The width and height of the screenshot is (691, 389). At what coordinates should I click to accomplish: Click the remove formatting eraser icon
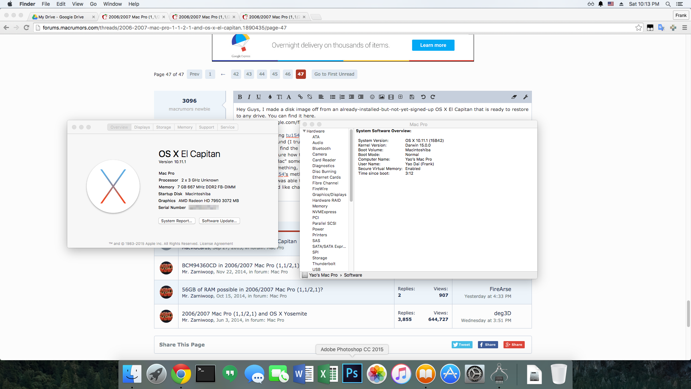pyautogui.click(x=514, y=97)
